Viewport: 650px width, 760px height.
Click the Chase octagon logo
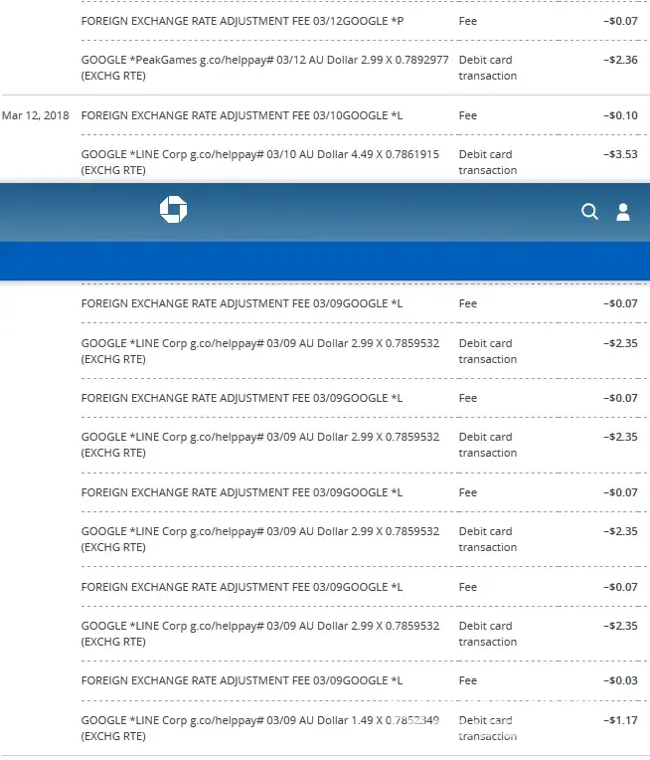coord(173,210)
